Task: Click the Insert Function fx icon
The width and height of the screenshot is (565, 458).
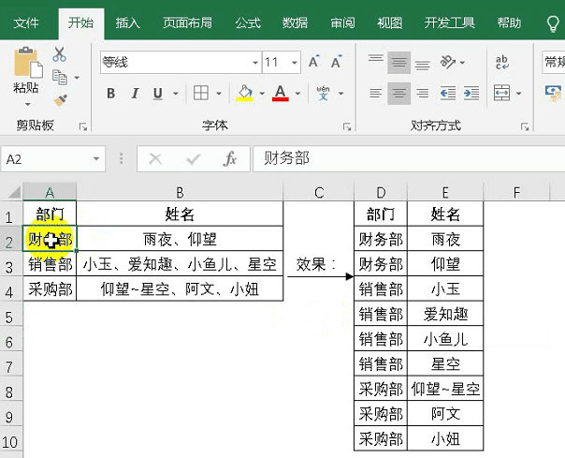Action: pyautogui.click(x=229, y=159)
